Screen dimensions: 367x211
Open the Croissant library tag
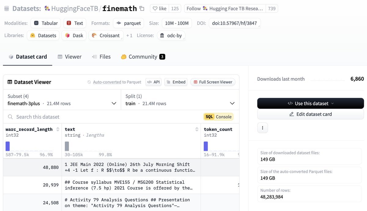[x=106, y=35]
